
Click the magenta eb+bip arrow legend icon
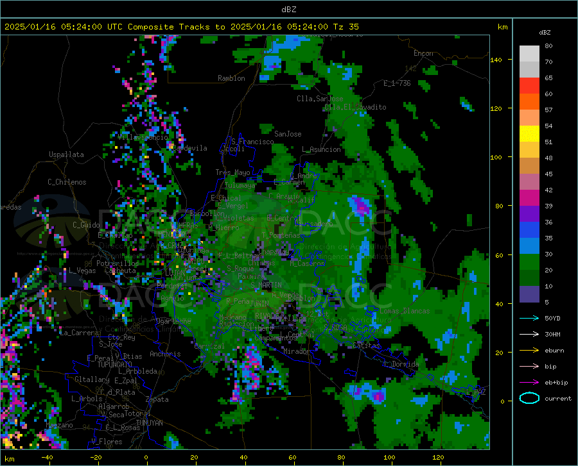click(x=529, y=383)
